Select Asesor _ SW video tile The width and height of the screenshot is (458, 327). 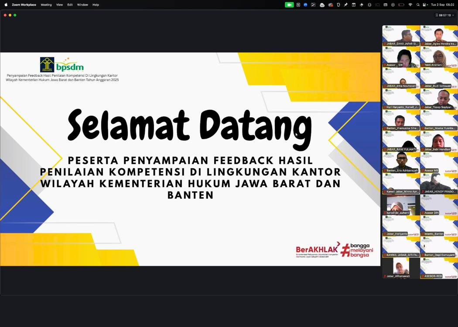coord(401,57)
